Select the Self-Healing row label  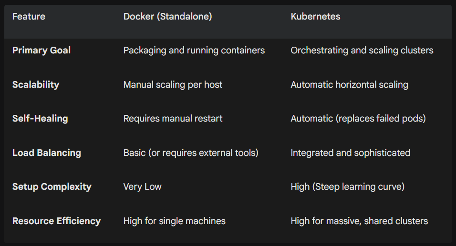click(x=40, y=119)
